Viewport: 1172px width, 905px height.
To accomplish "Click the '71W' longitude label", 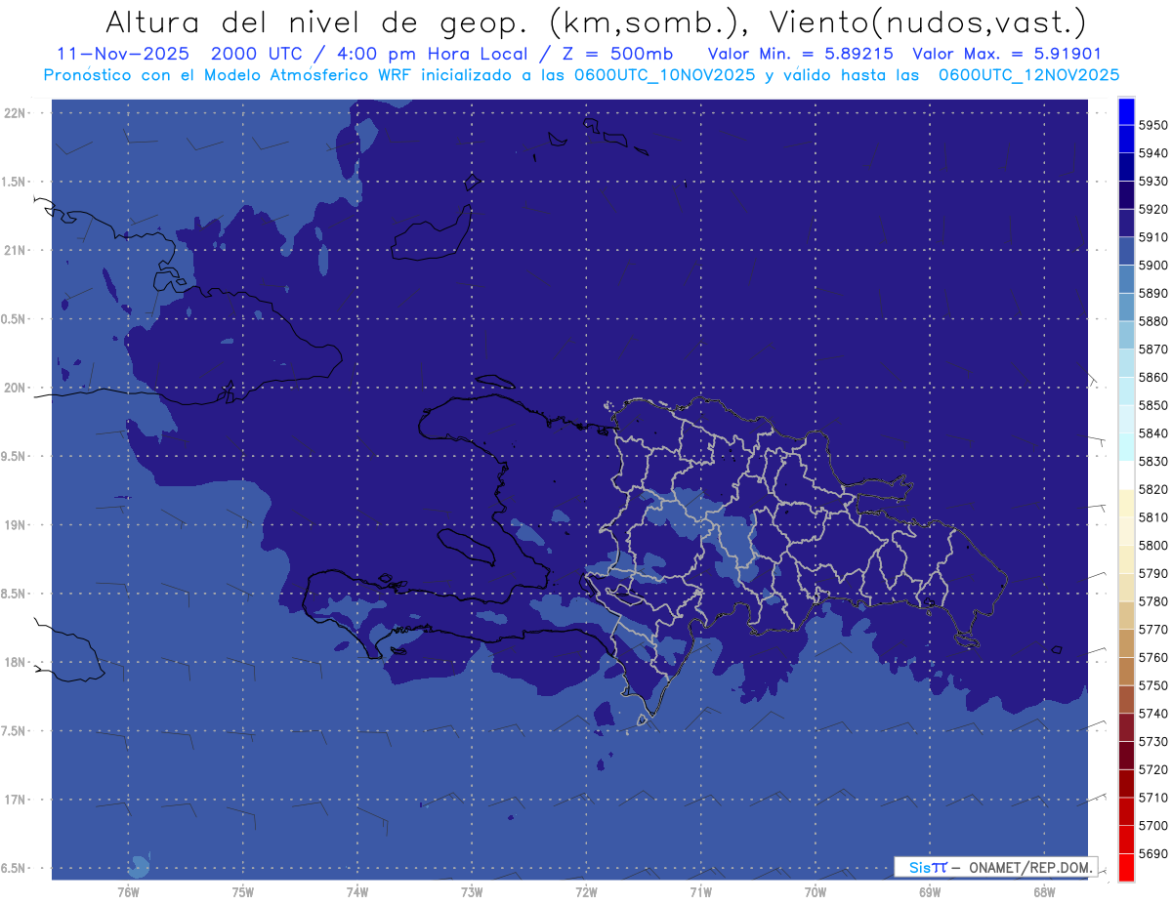I will (x=700, y=891).
